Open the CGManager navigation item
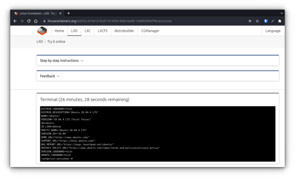This screenshot has width=295, height=178. pos(150,31)
